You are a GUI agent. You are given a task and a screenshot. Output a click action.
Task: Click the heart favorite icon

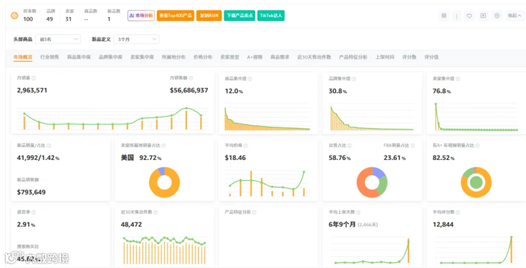[469, 16]
